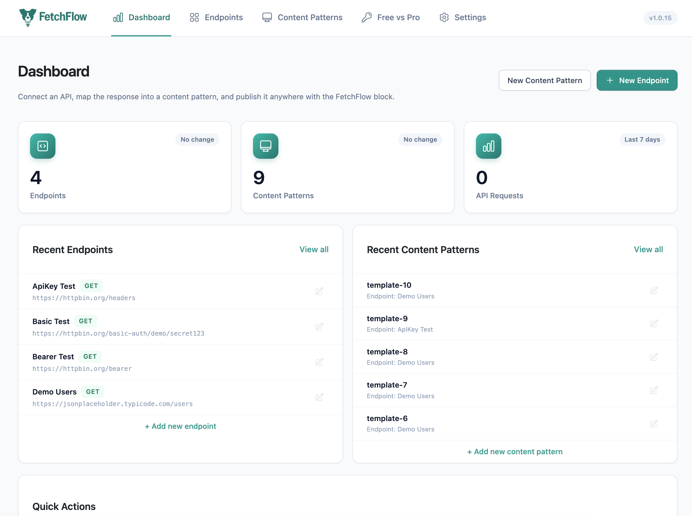
Task: Click the No change badge on Content Patterns card
Action: click(x=420, y=139)
